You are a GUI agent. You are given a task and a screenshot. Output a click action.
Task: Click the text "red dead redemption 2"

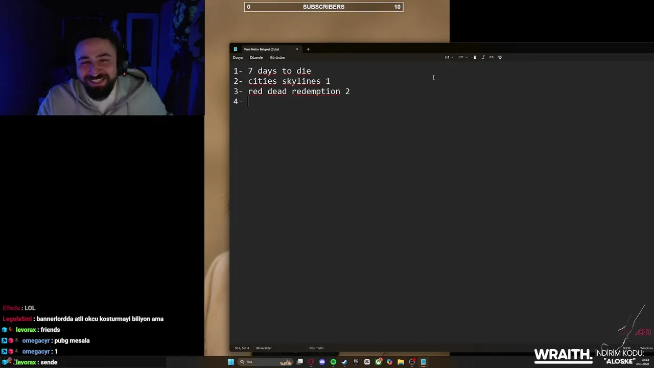[x=299, y=91]
